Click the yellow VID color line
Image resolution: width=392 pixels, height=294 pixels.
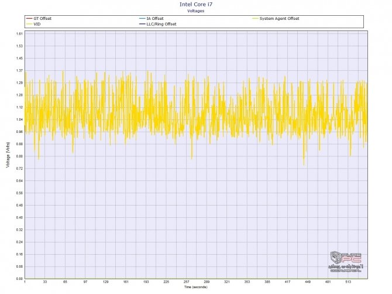[x=29, y=24]
